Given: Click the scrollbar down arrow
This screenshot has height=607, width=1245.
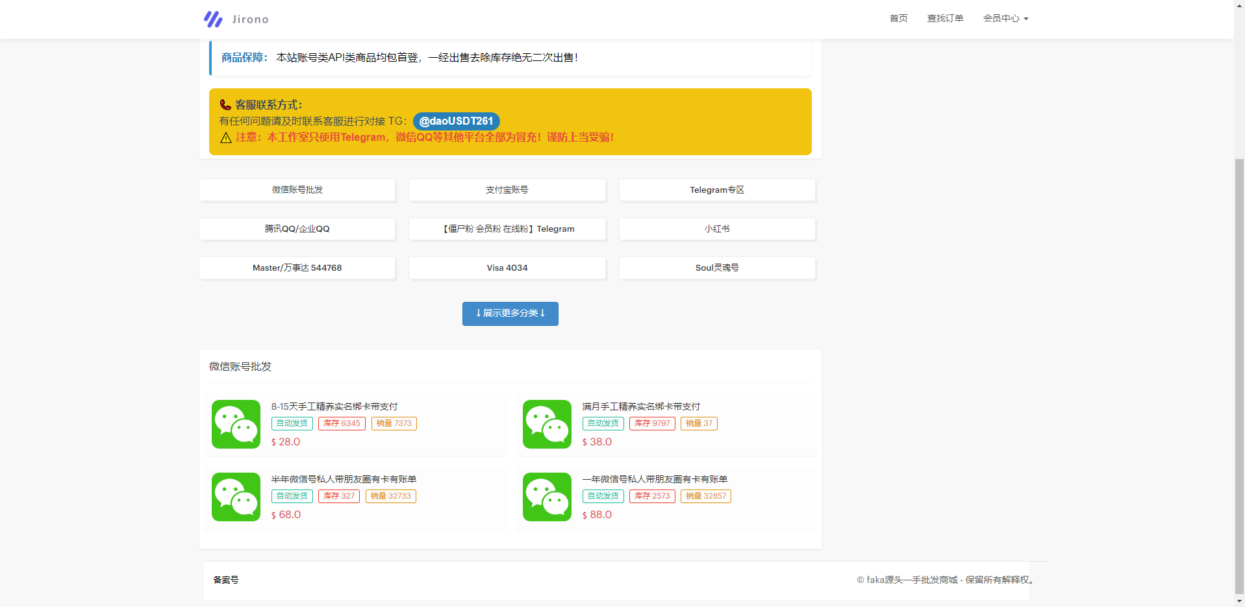Looking at the screenshot, I should point(1239,601).
